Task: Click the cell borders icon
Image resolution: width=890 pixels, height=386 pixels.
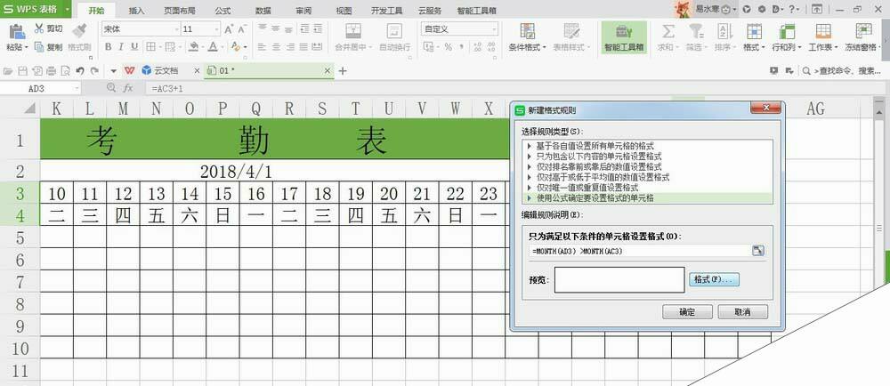Action: click(x=151, y=46)
